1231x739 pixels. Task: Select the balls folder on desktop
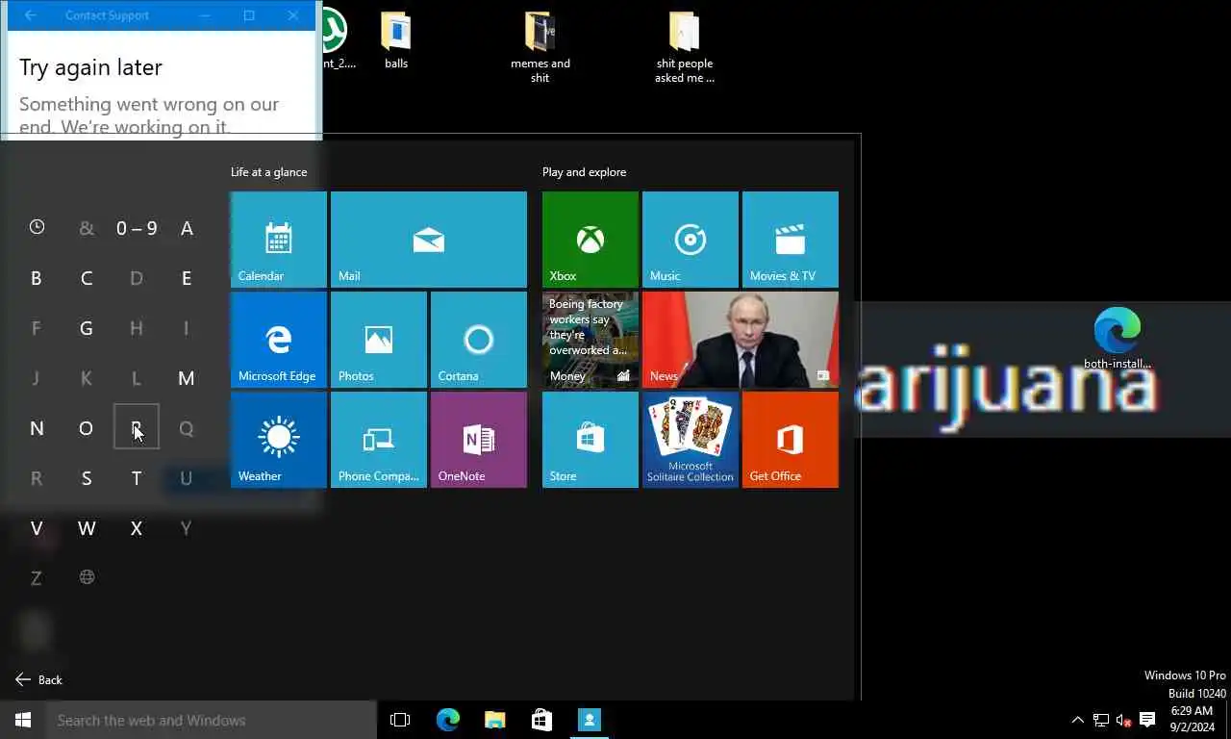396,40
